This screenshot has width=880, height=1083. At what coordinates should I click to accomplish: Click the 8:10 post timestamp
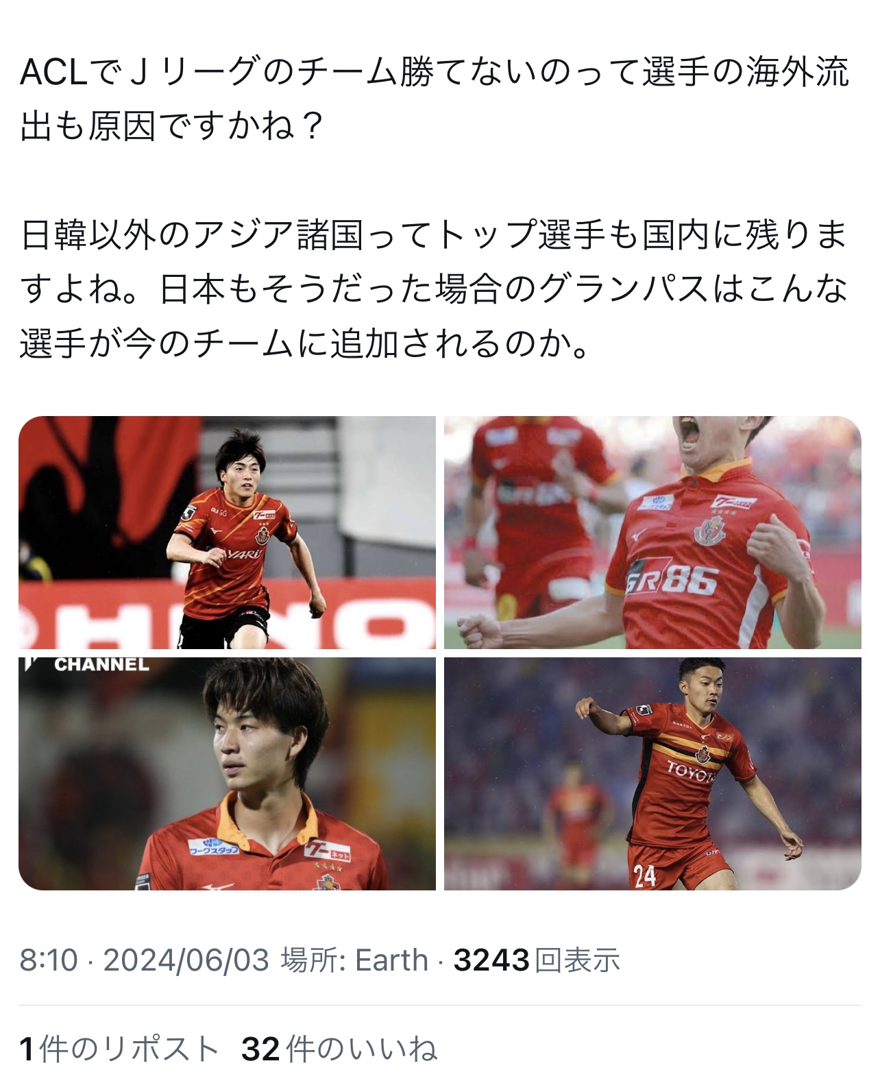click(49, 960)
